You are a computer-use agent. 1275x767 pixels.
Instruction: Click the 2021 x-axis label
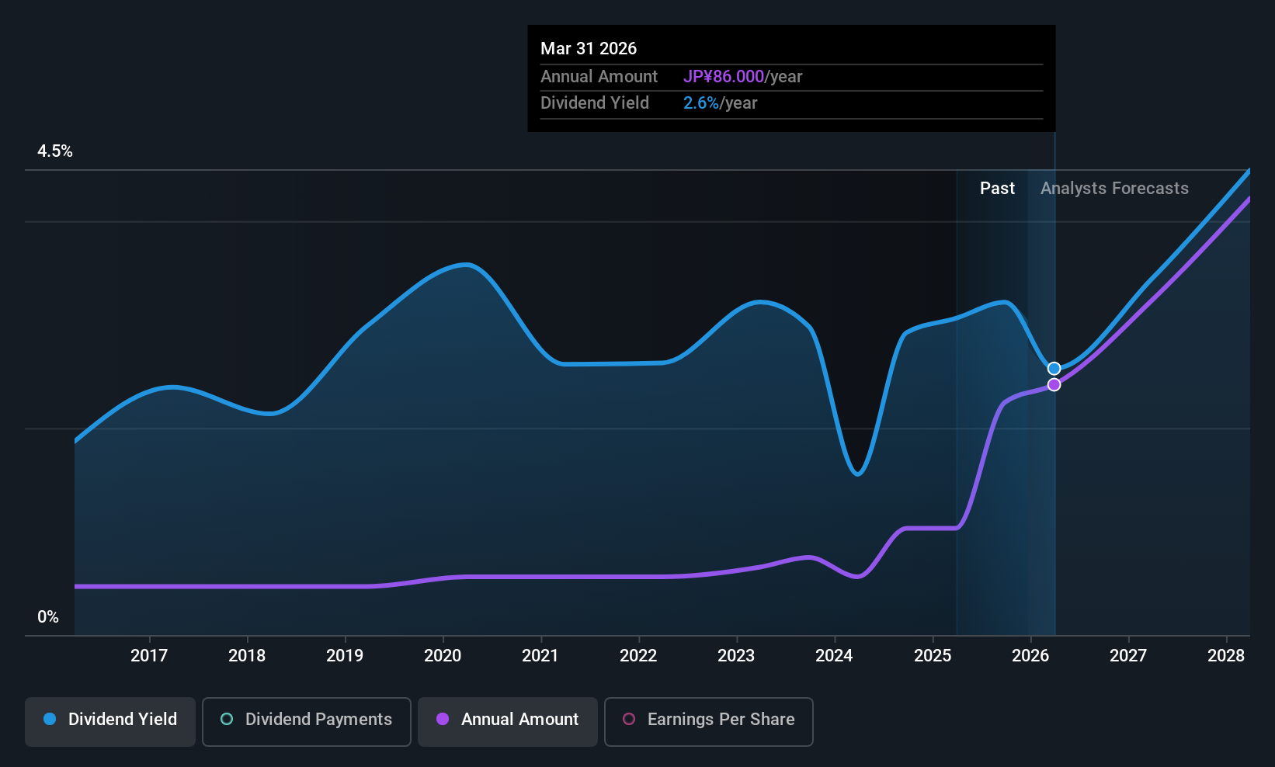[540, 655]
